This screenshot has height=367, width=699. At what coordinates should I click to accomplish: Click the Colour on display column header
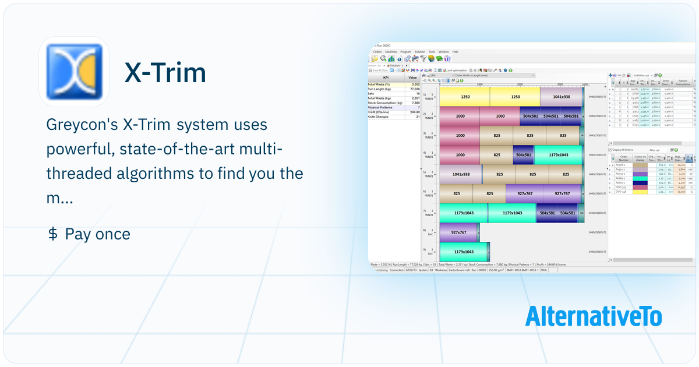(x=640, y=158)
